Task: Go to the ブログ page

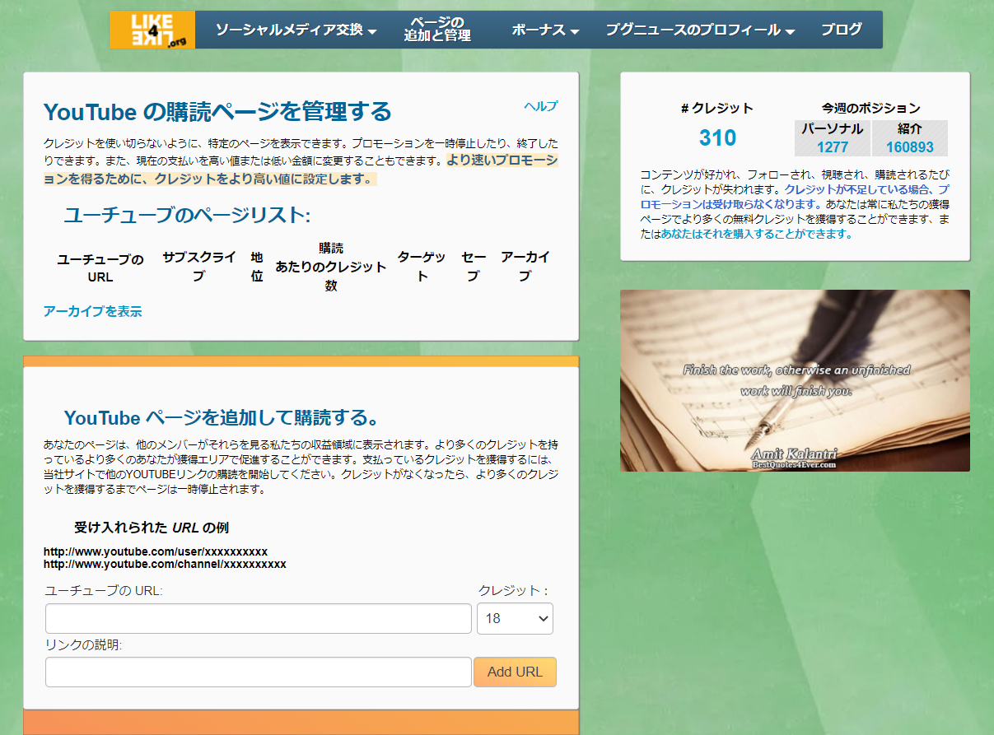Action: tap(842, 30)
